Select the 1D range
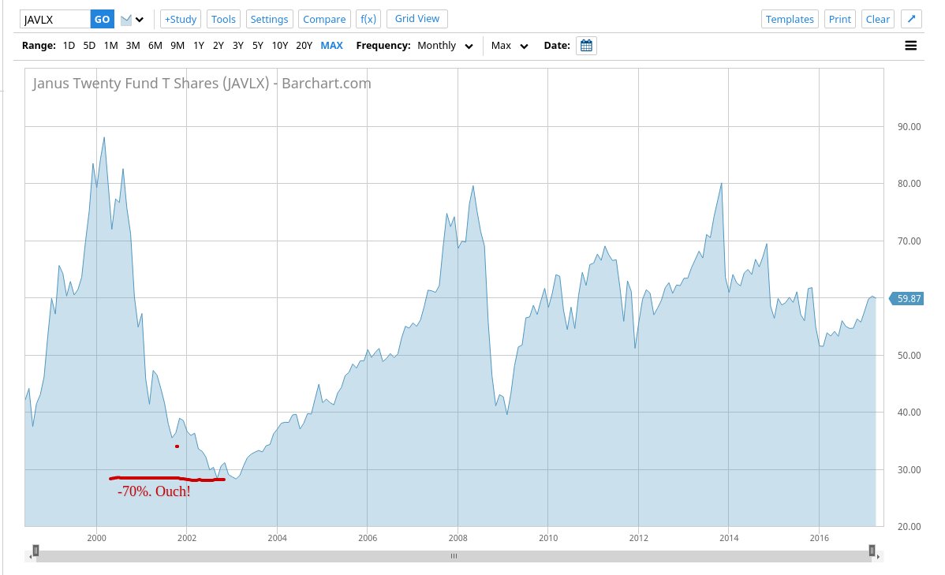Viewport: 945px width, 575px height. (69, 45)
